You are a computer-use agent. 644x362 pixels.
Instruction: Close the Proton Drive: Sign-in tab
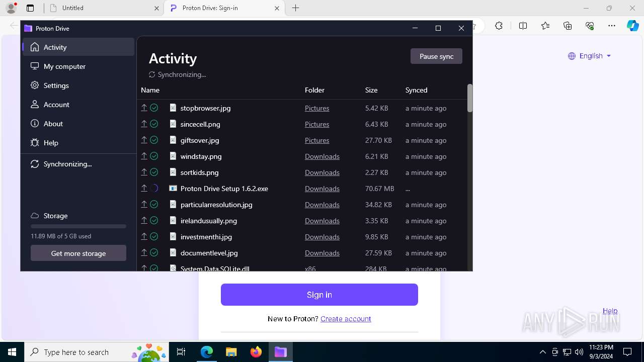(x=277, y=8)
